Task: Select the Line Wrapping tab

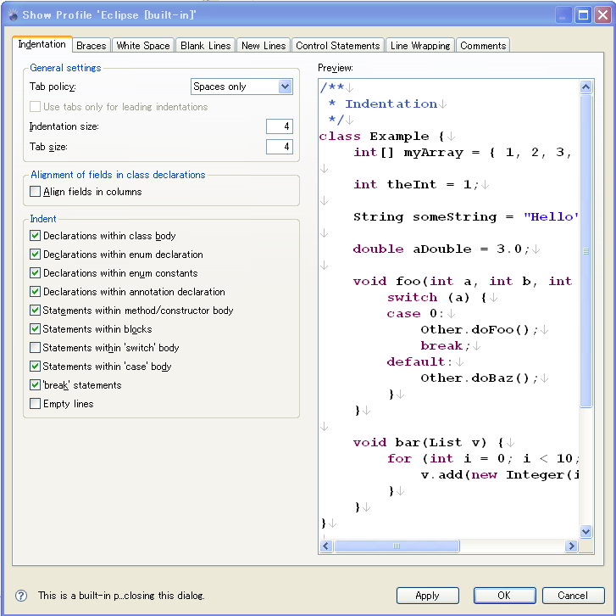Action: 420,46
